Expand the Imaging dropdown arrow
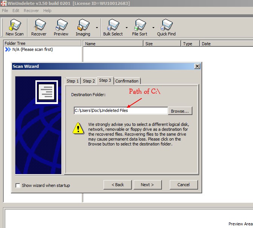The width and height of the screenshot is (253, 228). pyautogui.click(x=97, y=28)
